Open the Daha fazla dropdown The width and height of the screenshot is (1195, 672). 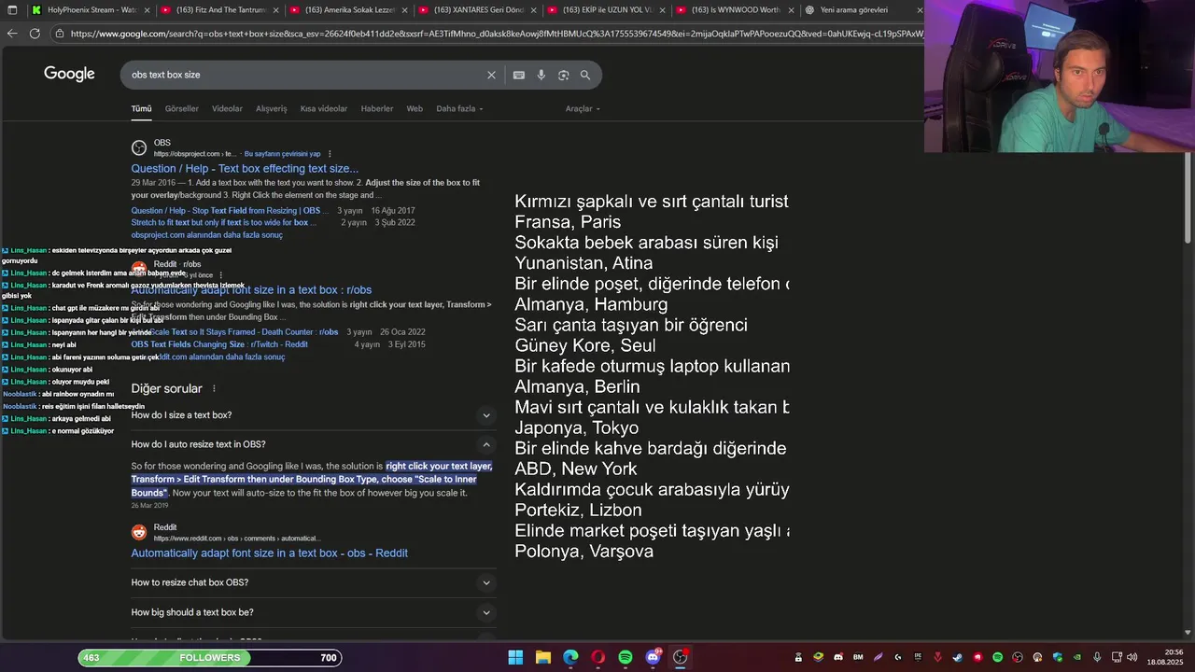point(459,108)
